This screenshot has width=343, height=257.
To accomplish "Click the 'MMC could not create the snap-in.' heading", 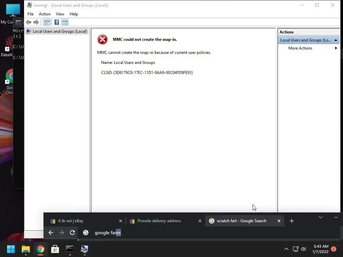I will point(145,39).
